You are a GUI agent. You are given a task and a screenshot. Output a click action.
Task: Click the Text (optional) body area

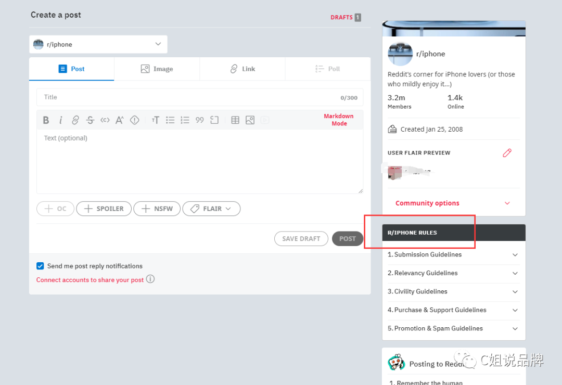tap(200, 162)
